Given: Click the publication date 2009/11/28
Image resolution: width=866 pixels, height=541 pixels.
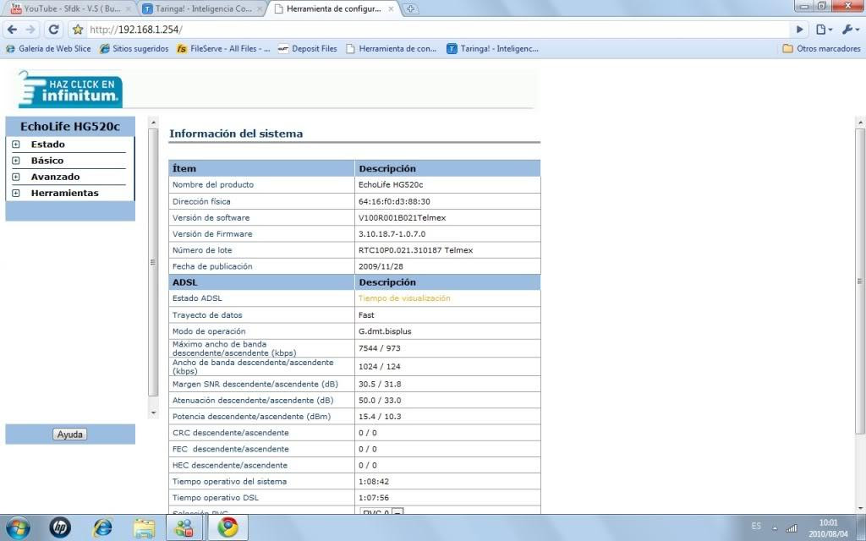Looking at the screenshot, I should point(381,266).
